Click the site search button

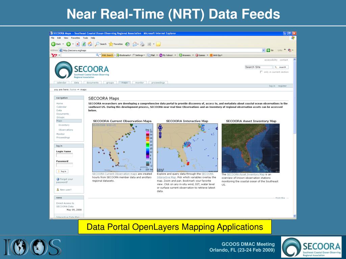[281, 67]
